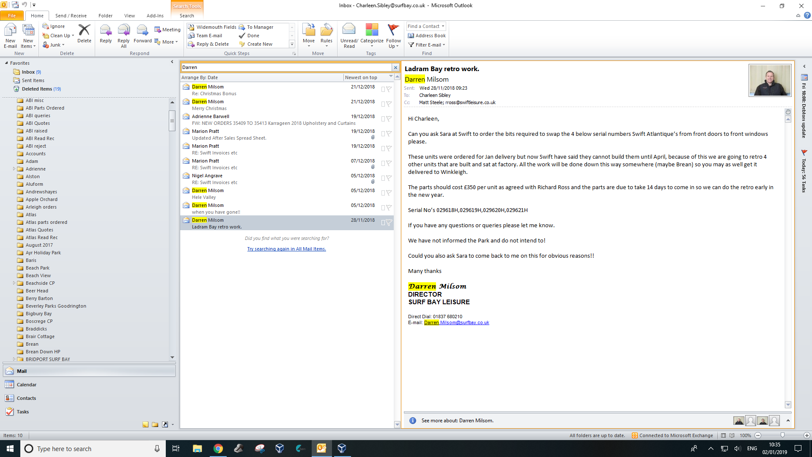Viewport: 812px width, 457px height.
Task: Expand the Beachside CP folder
Action: [x=14, y=283]
